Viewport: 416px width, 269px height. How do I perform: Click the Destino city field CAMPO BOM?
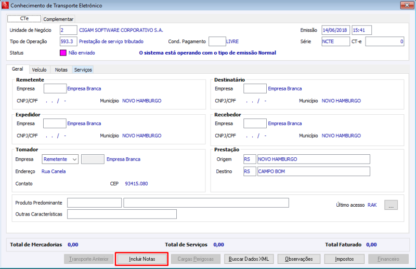[314, 171]
